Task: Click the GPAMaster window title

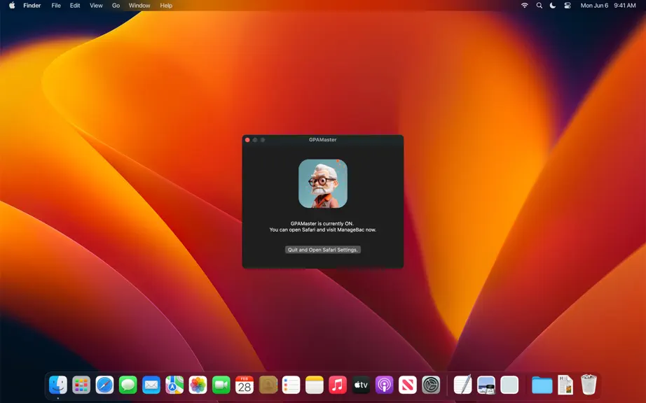Action: tap(322, 140)
